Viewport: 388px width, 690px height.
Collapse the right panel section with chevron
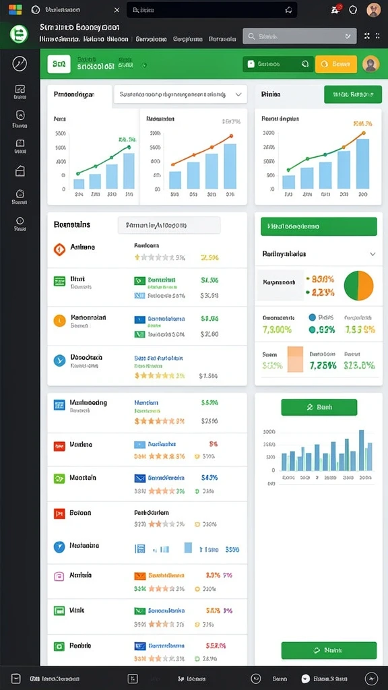[372, 254]
